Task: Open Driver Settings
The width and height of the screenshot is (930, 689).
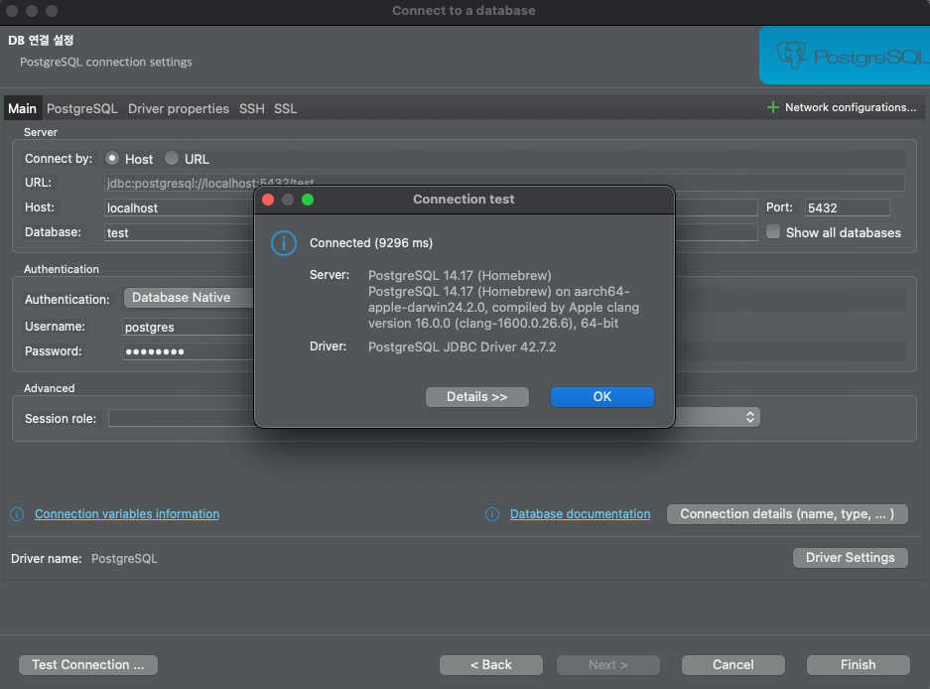Action: (850, 558)
